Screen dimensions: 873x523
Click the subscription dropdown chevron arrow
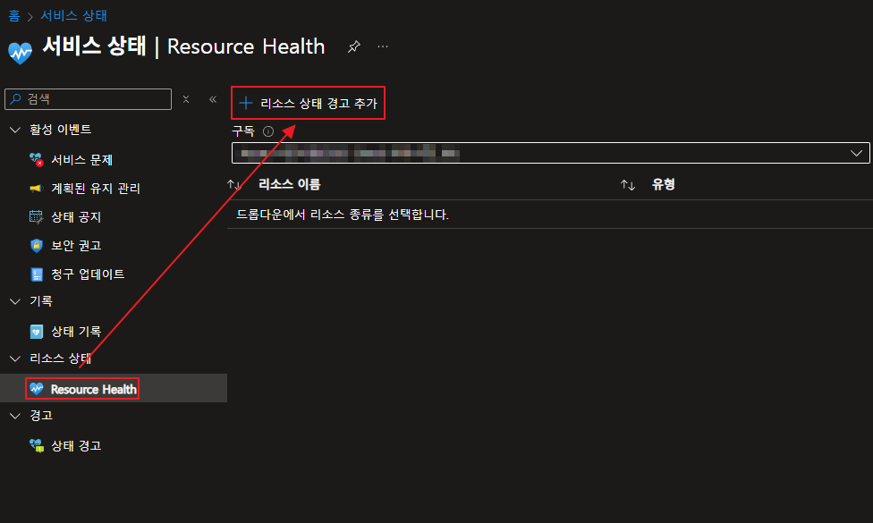[x=856, y=153]
